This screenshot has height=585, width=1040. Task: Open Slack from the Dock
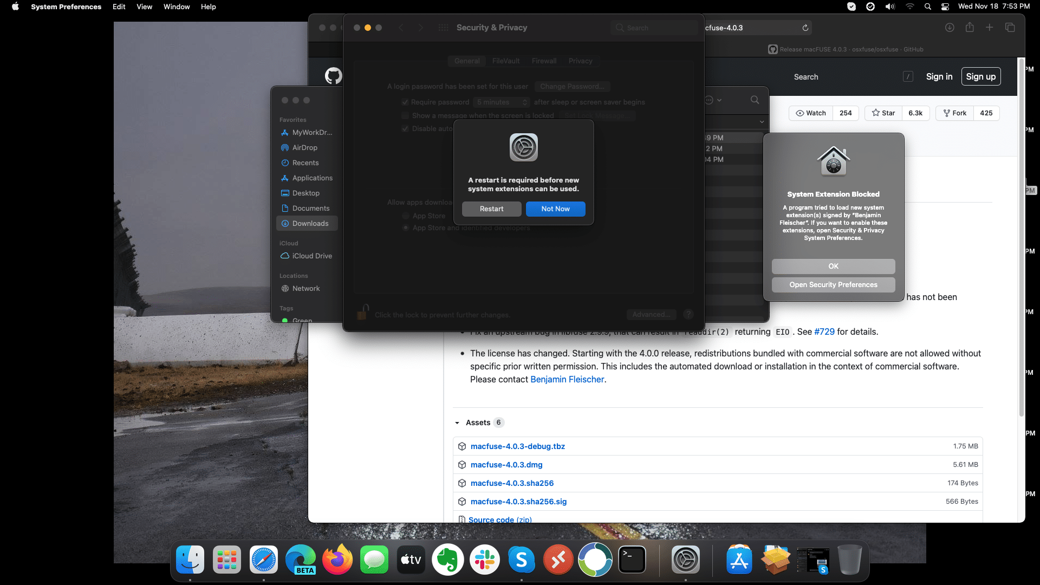click(x=485, y=560)
